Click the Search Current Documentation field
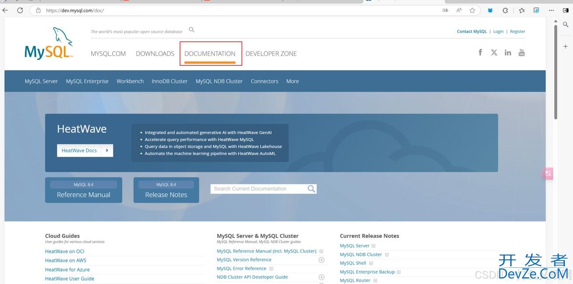573x284 pixels. pos(257,189)
